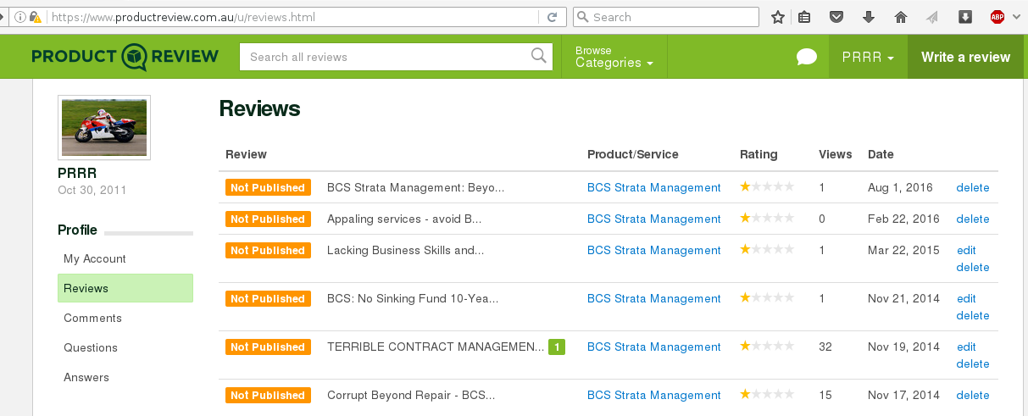Image resolution: width=1028 pixels, height=416 pixels.
Task: Select Comments in the profile sidebar
Action: 92,318
